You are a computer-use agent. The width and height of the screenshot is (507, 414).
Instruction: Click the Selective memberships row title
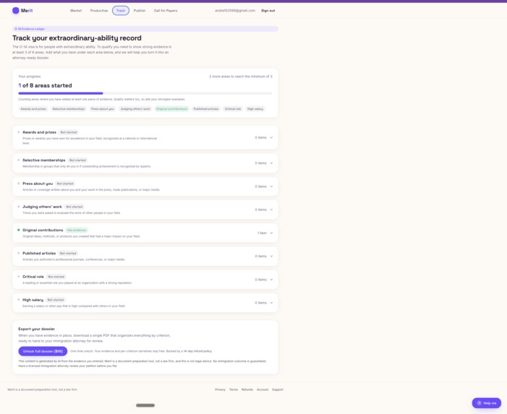(44, 160)
